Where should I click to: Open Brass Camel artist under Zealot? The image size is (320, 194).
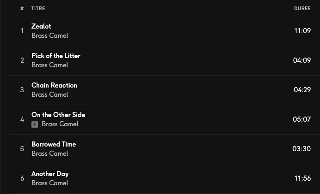coord(49,35)
